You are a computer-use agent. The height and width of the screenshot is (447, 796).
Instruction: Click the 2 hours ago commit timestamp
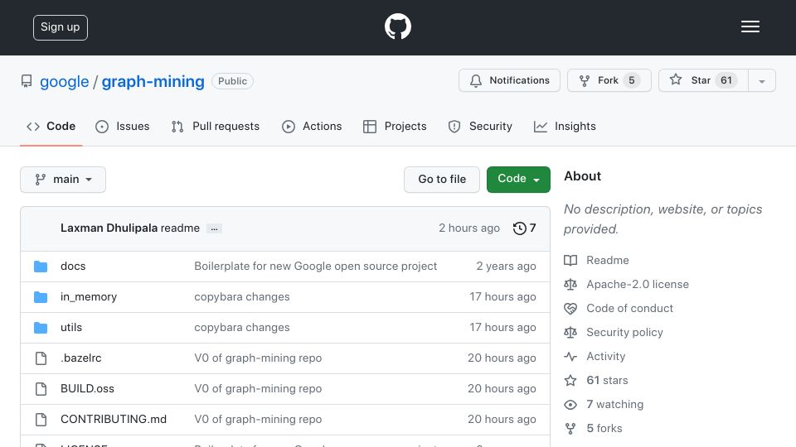tap(469, 228)
